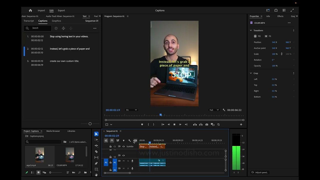Switch to the Import workspace

(x=41, y=10)
